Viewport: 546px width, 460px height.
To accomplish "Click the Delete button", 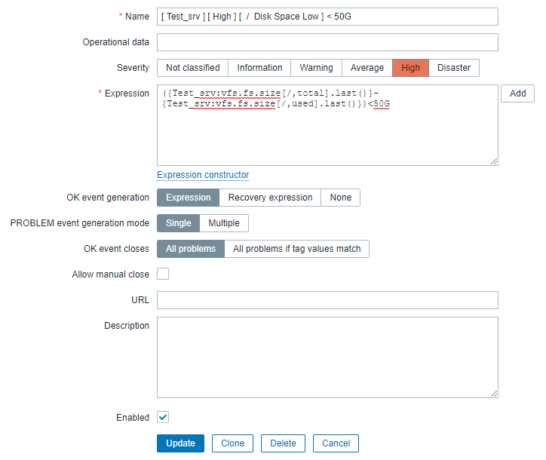I will coord(283,443).
